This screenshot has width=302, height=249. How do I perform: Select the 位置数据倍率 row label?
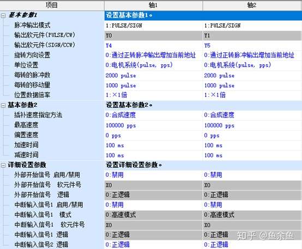coord(32,95)
